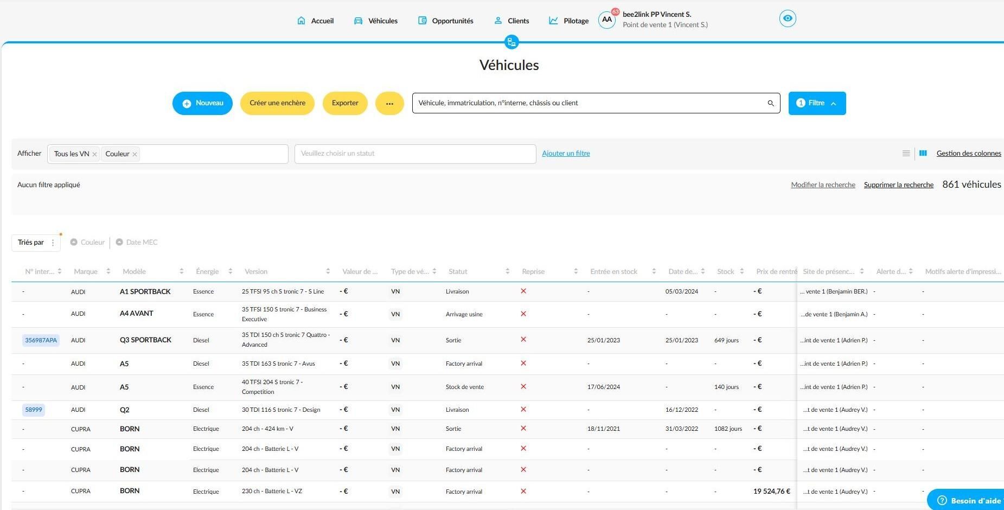
Task: Click the blue network icon under navbar
Action: coord(511,42)
